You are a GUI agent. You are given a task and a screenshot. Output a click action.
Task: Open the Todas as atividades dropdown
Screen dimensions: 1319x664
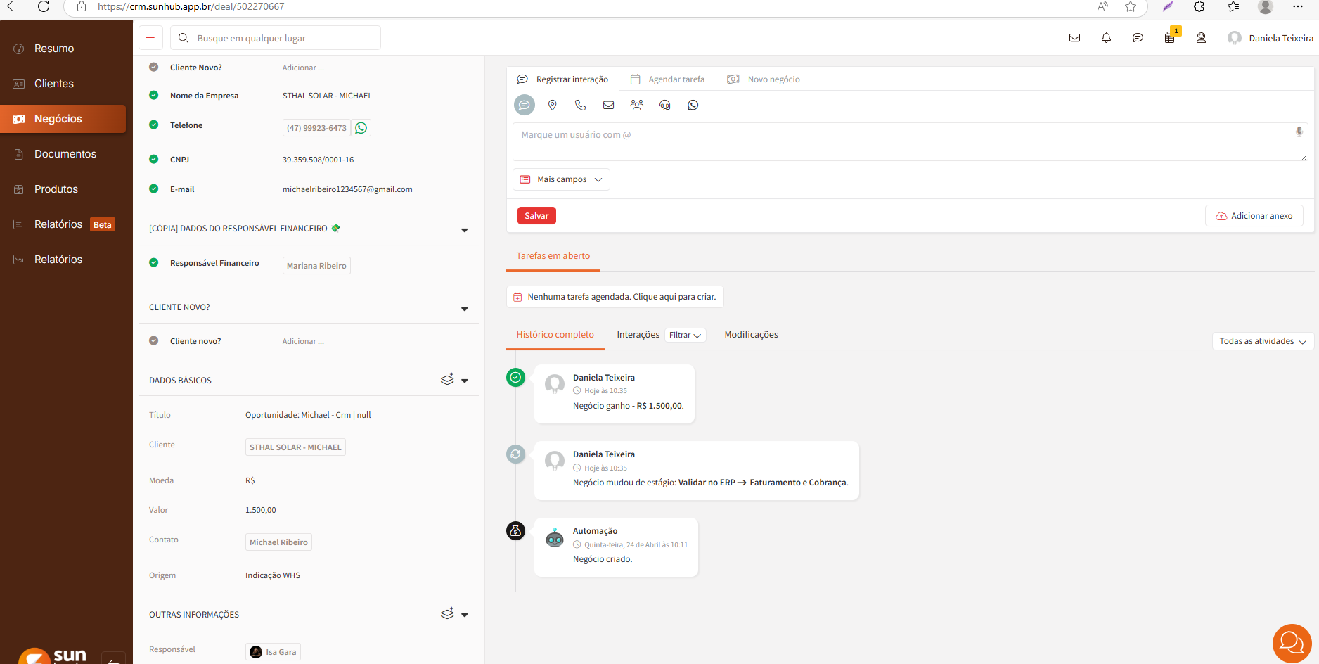point(1262,341)
